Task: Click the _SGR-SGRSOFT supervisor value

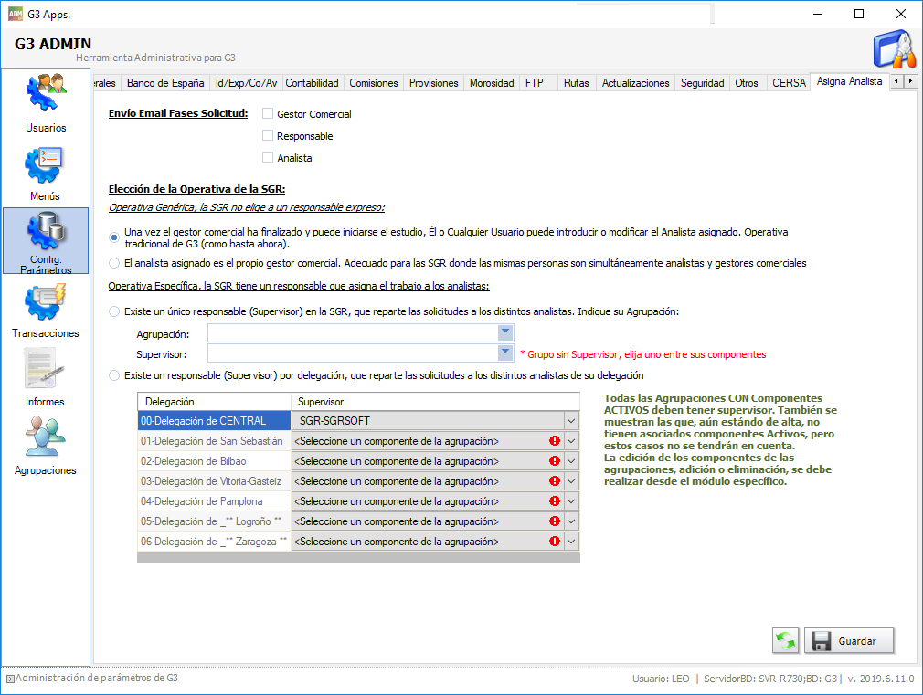Action: [333, 421]
